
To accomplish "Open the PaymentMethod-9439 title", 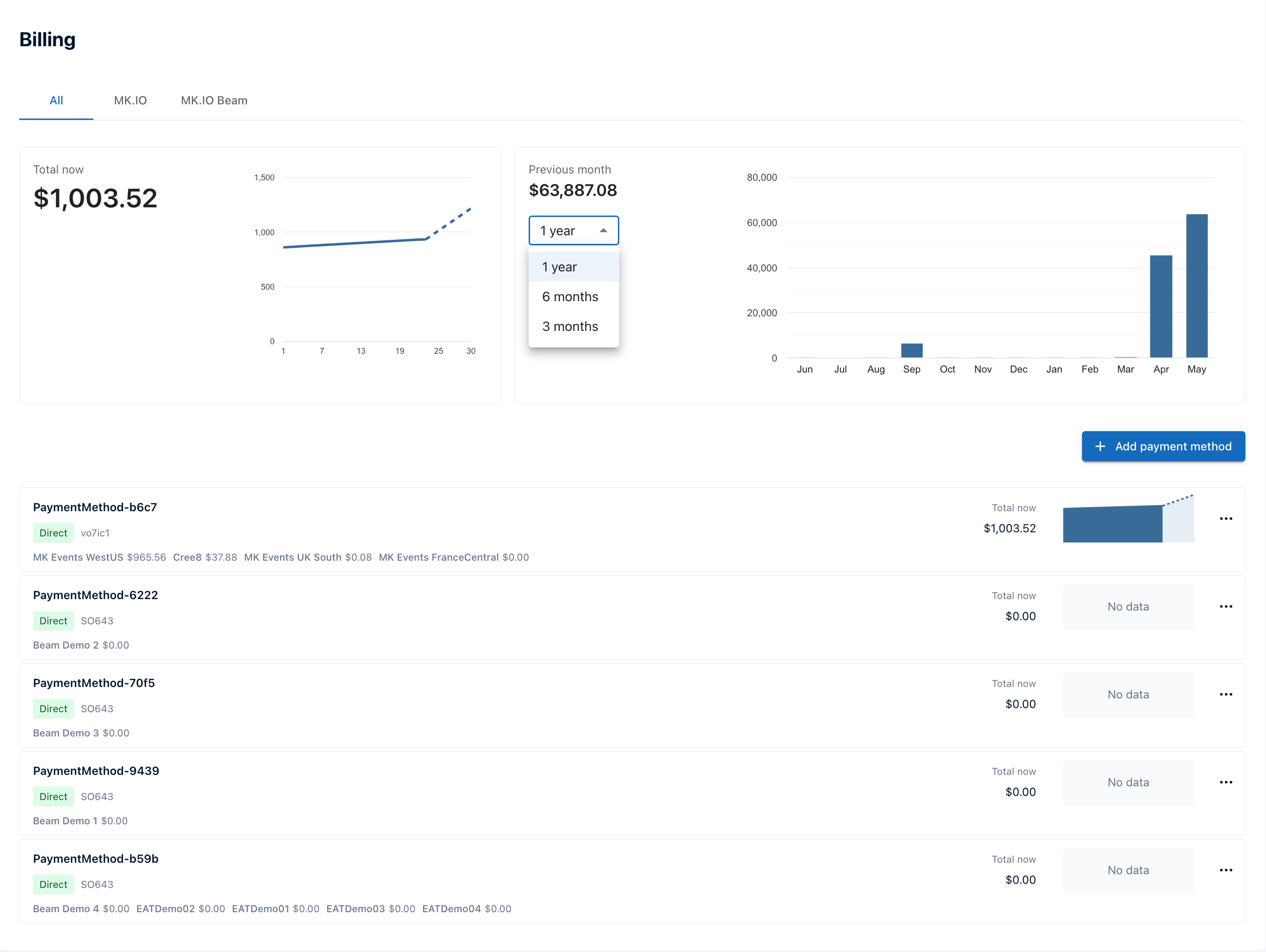I will pos(96,771).
